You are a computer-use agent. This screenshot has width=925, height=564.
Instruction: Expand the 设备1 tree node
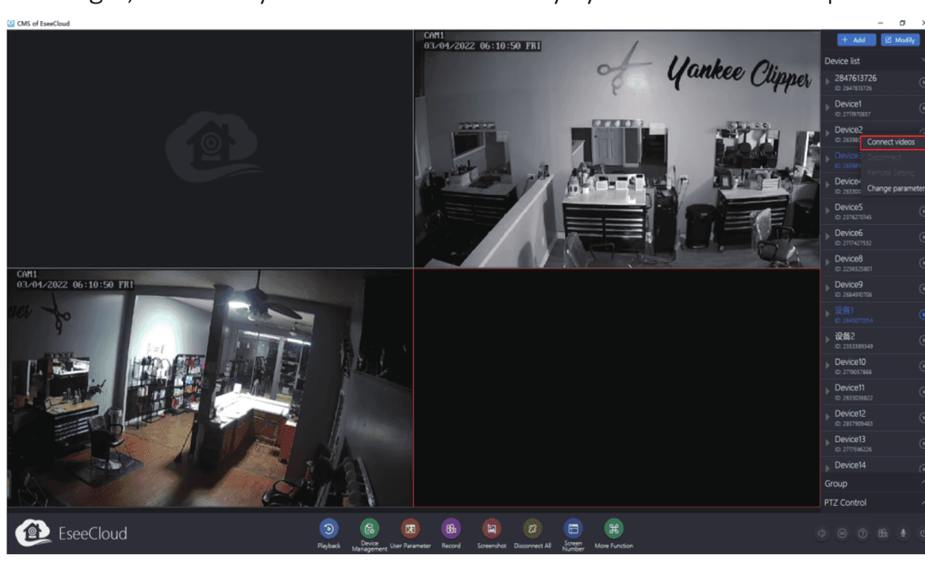click(827, 314)
